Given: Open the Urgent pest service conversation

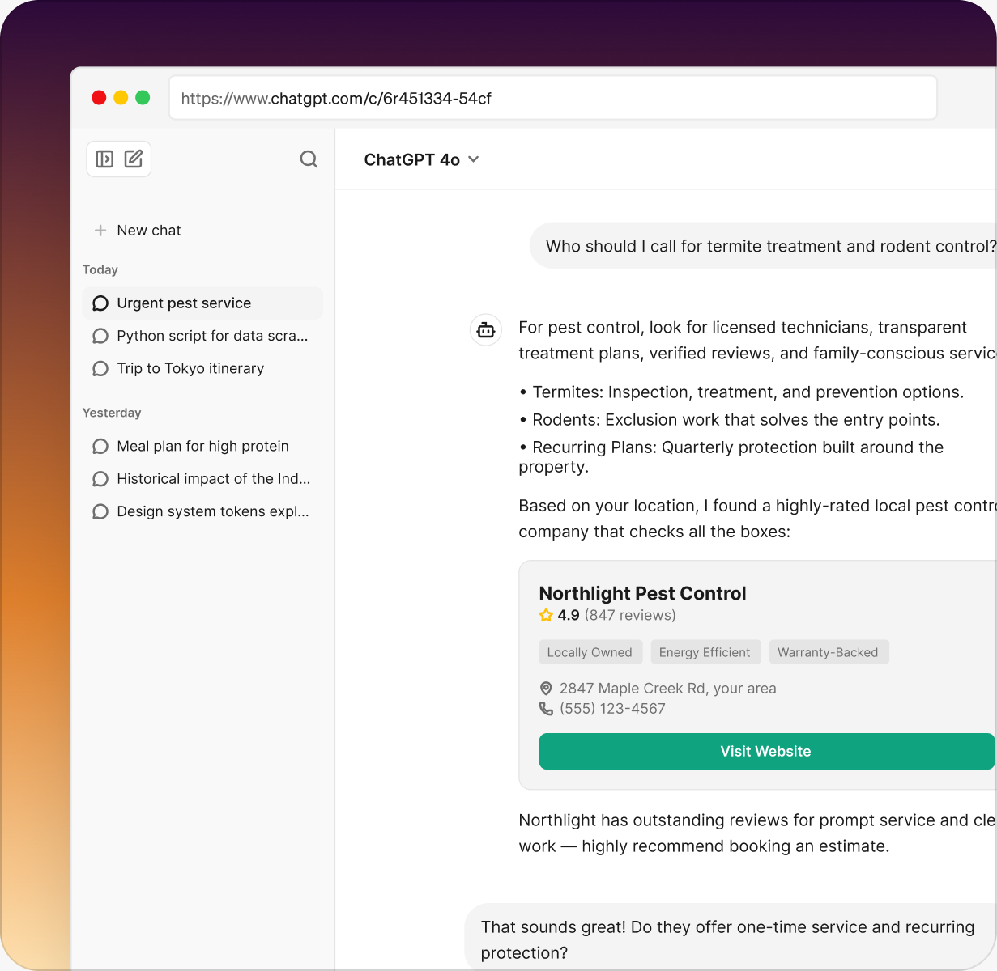Looking at the screenshot, I should click(202, 303).
